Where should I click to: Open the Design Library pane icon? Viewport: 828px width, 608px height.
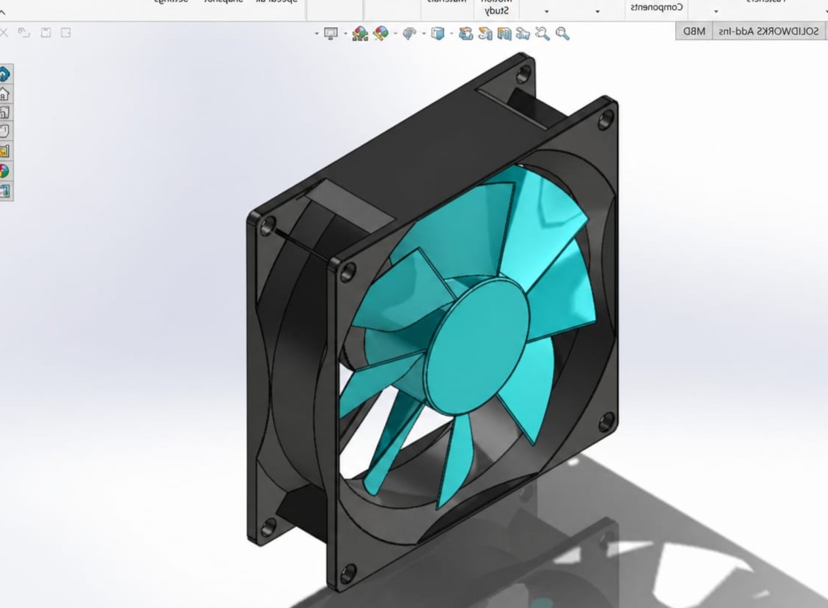click(x=4, y=113)
